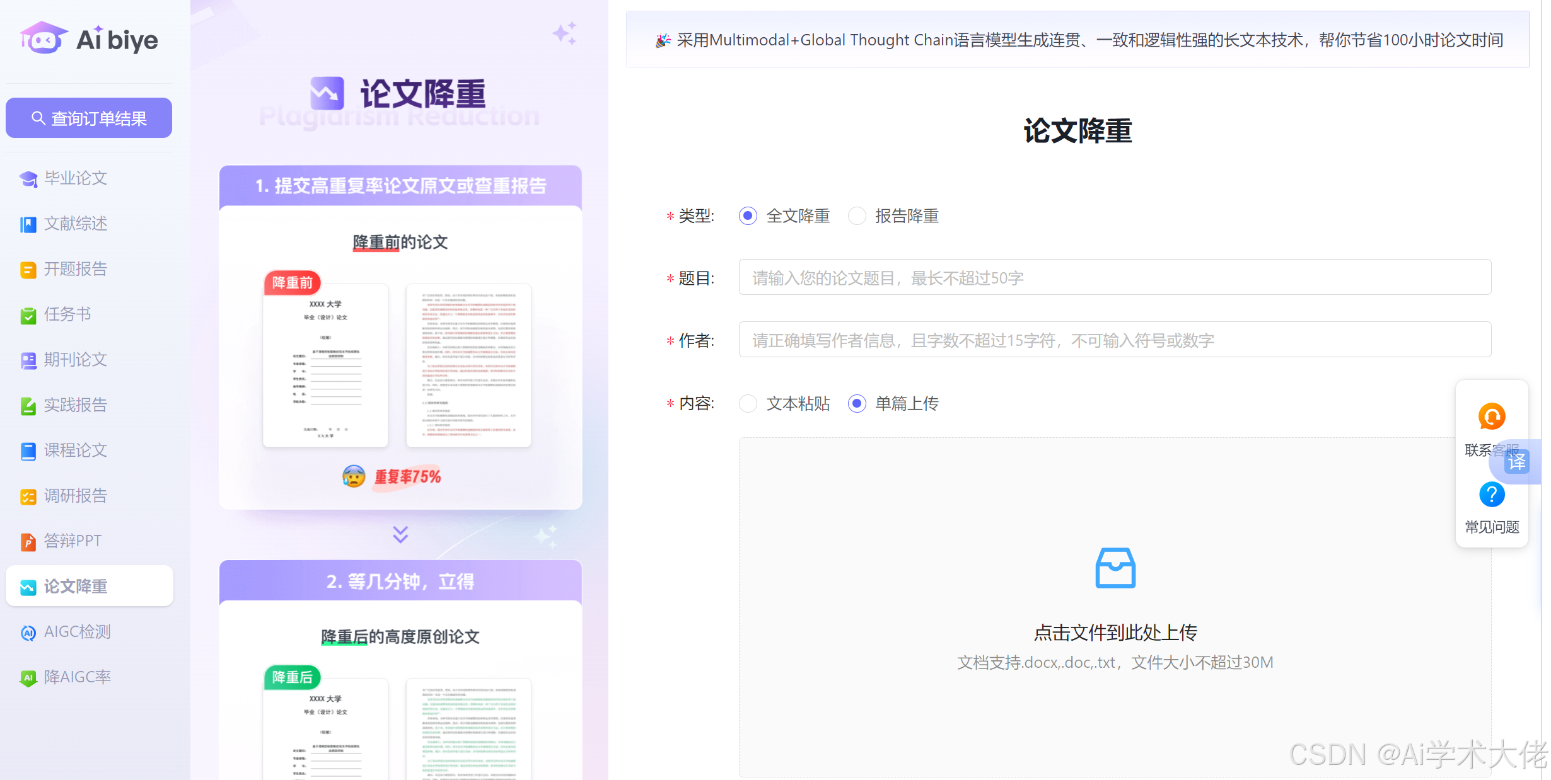1551x780 pixels.
Task: Select the 单篇上传 radio option
Action: click(857, 403)
